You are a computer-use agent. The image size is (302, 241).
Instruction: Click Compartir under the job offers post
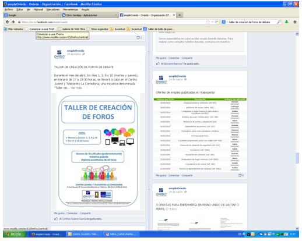coord(187,175)
